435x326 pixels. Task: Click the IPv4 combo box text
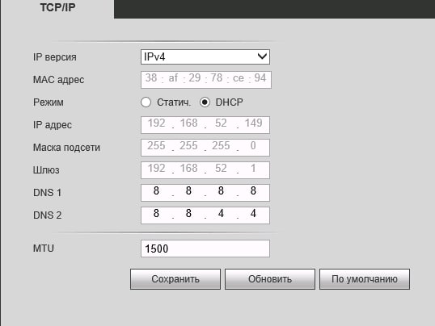click(154, 56)
